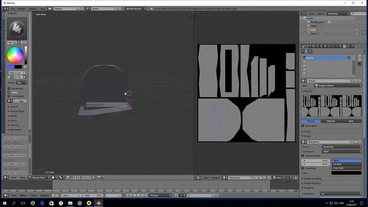Collapse the Brush panel header
Viewport: 368px width, 207px height.
click(x=13, y=13)
